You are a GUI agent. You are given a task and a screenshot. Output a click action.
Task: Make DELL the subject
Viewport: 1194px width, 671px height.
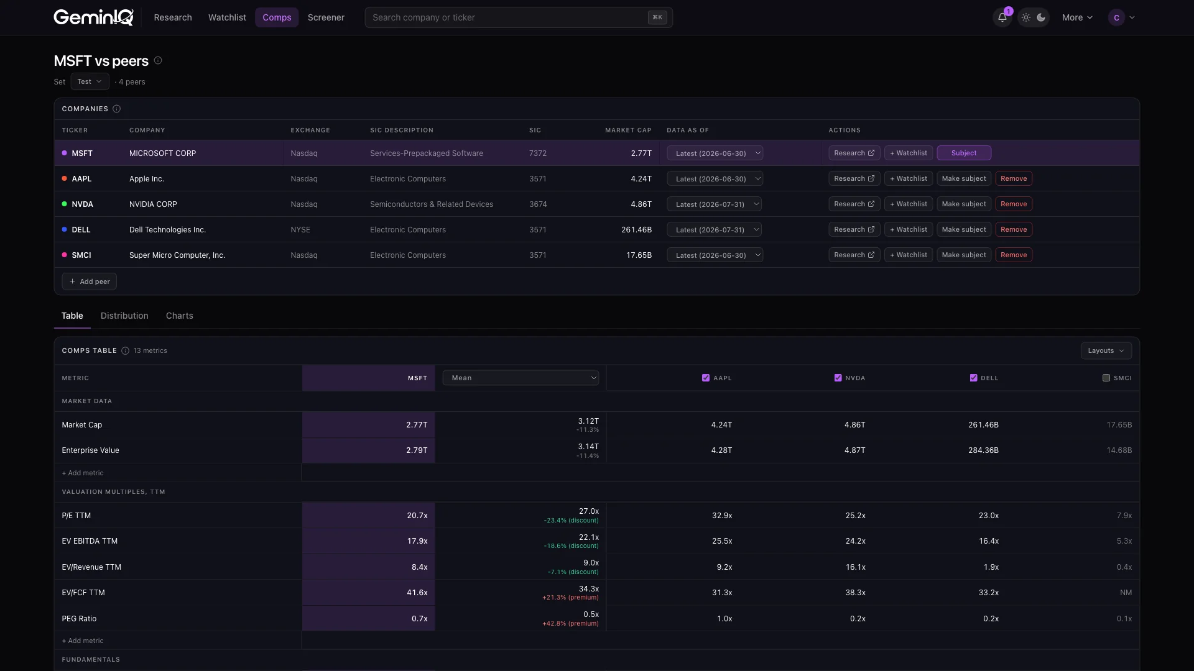[964, 229]
